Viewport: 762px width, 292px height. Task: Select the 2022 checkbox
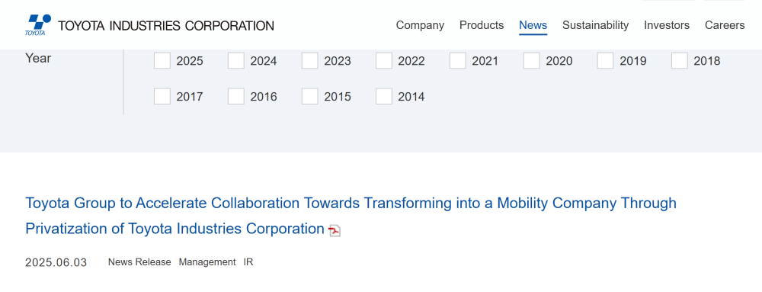click(x=384, y=61)
